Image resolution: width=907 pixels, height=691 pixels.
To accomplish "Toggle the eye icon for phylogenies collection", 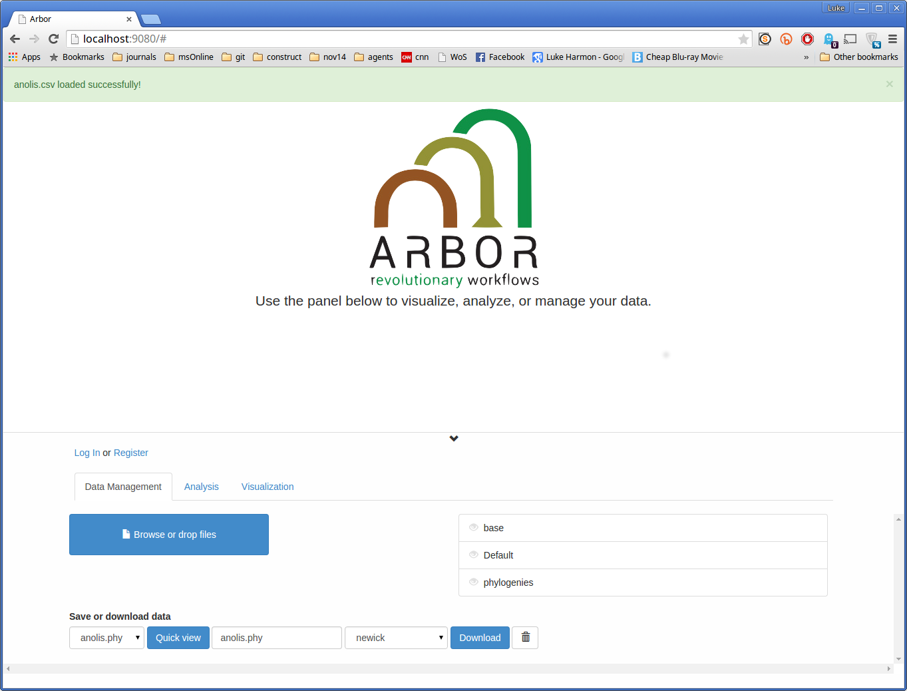I will [474, 582].
